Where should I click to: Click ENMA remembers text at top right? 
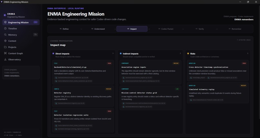pos(244,20)
